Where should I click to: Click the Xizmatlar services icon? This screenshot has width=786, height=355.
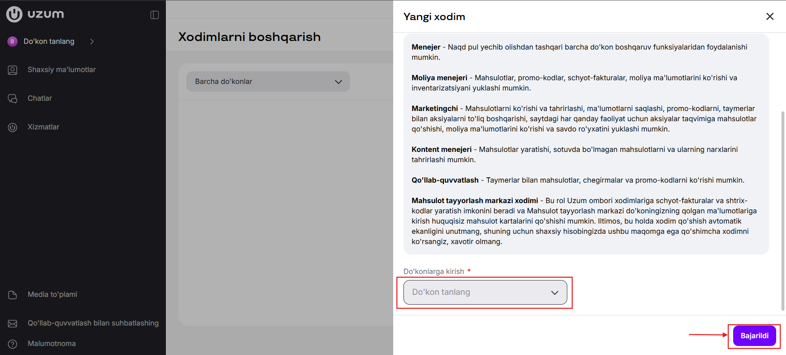pos(13,127)
